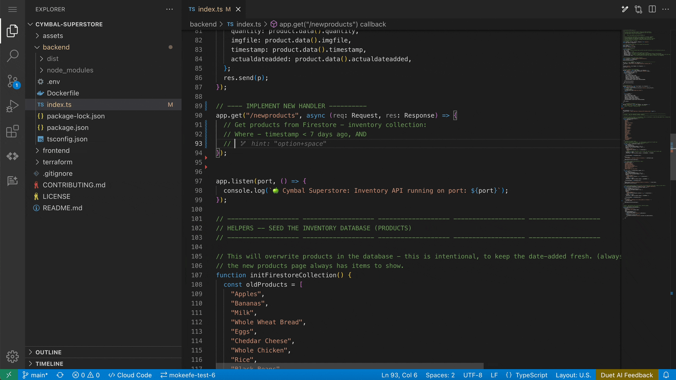This screenshot has height=380, width=676.
Task: Open the Source Control view
Action: click(x=13, y=81)
